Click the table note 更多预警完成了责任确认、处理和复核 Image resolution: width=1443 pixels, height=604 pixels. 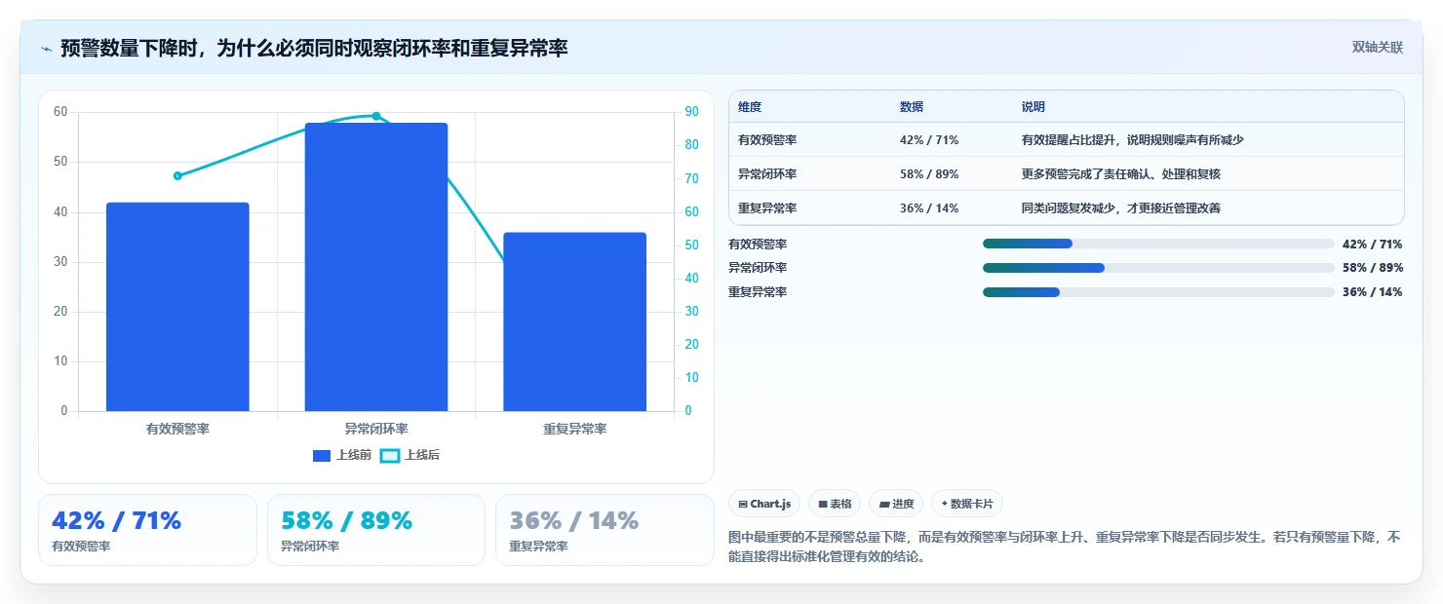[x=1121, y=173]
